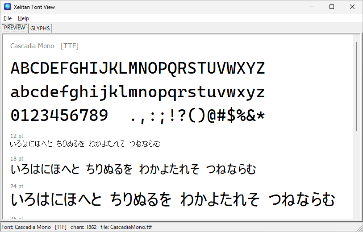The width and height of the screenshot is (363, 232).
Task: Click the 24 pt Japanese sample text
Action: [173, 199]
